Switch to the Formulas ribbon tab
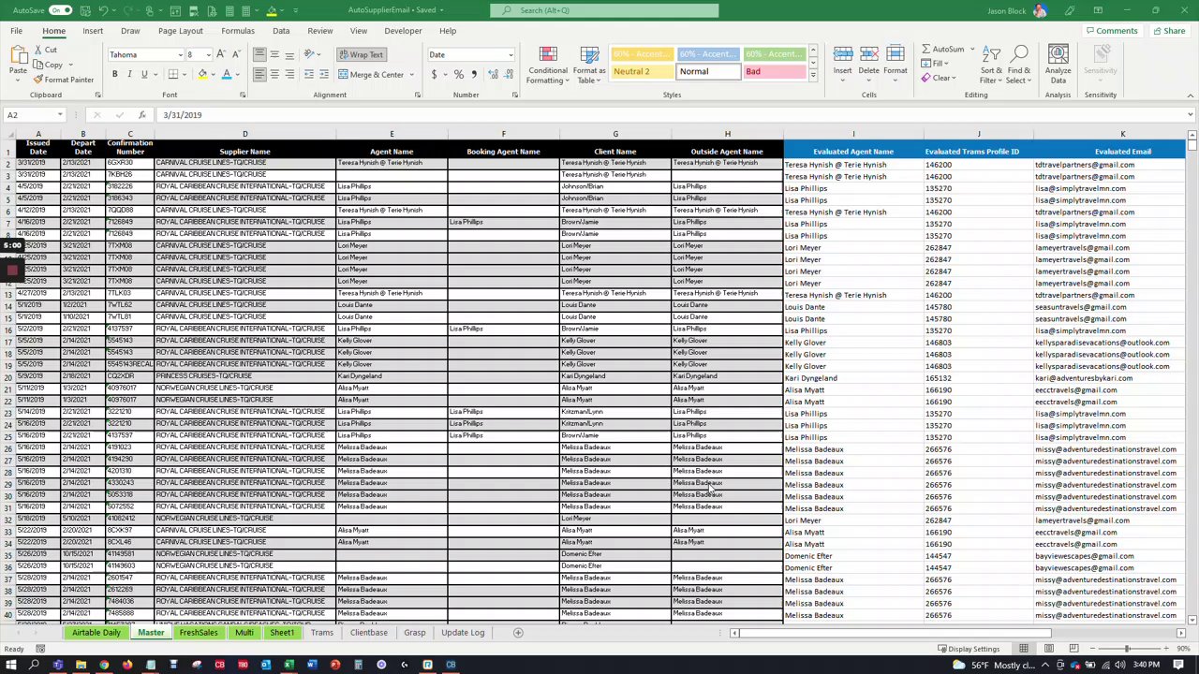The height and width of the screenshot is (674, 1199). pyautogui.click(x=238, y=31)
